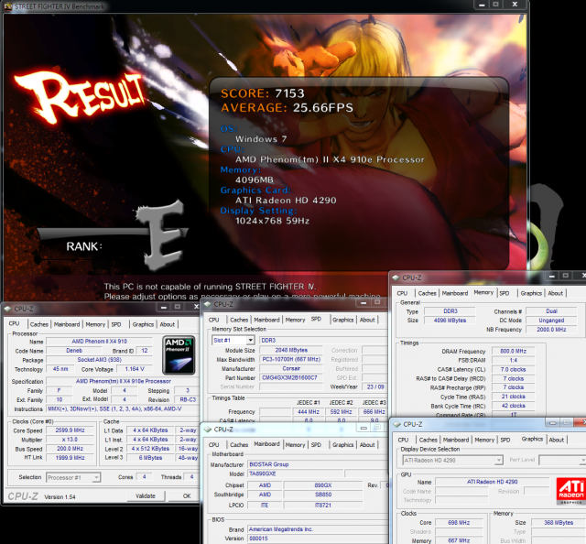Select CPU tab in the Graphics window
Viewport: 586px width, 544px height.
click(x=403, y=440)
